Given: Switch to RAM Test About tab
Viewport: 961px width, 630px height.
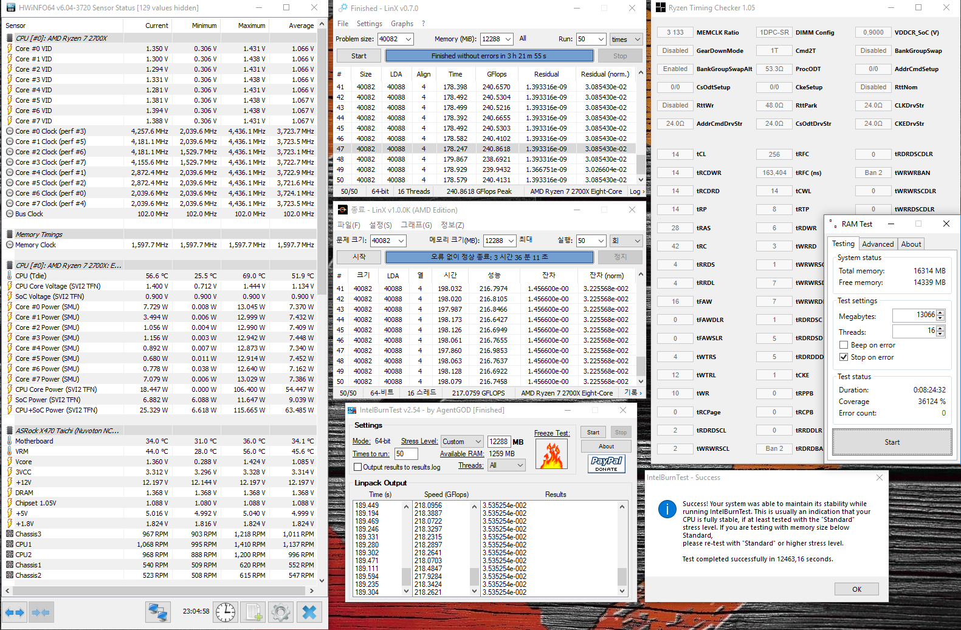Looking at the screenshot, I should 911,244.
